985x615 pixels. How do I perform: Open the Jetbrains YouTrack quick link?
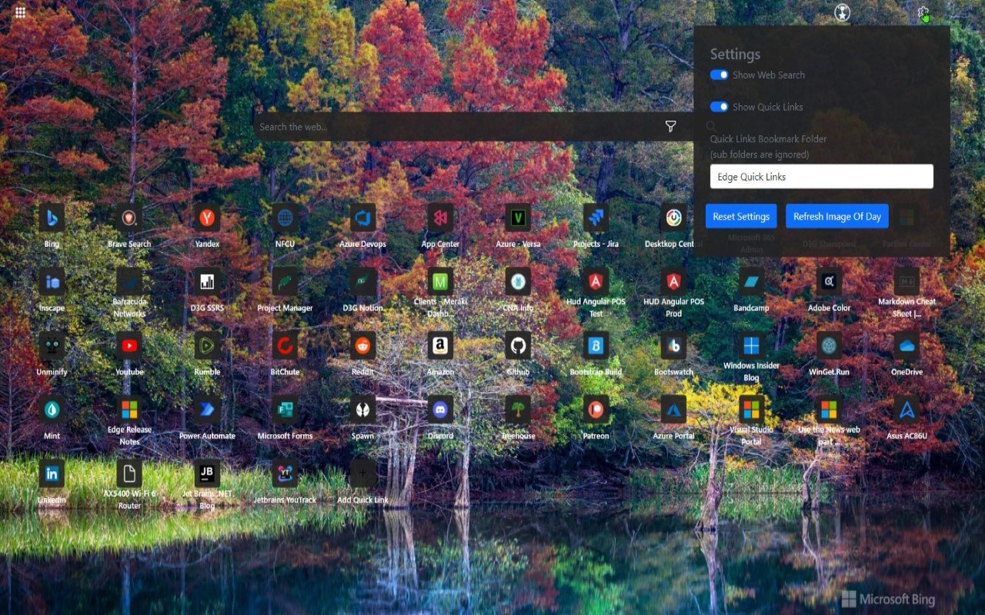coord(285,473)
